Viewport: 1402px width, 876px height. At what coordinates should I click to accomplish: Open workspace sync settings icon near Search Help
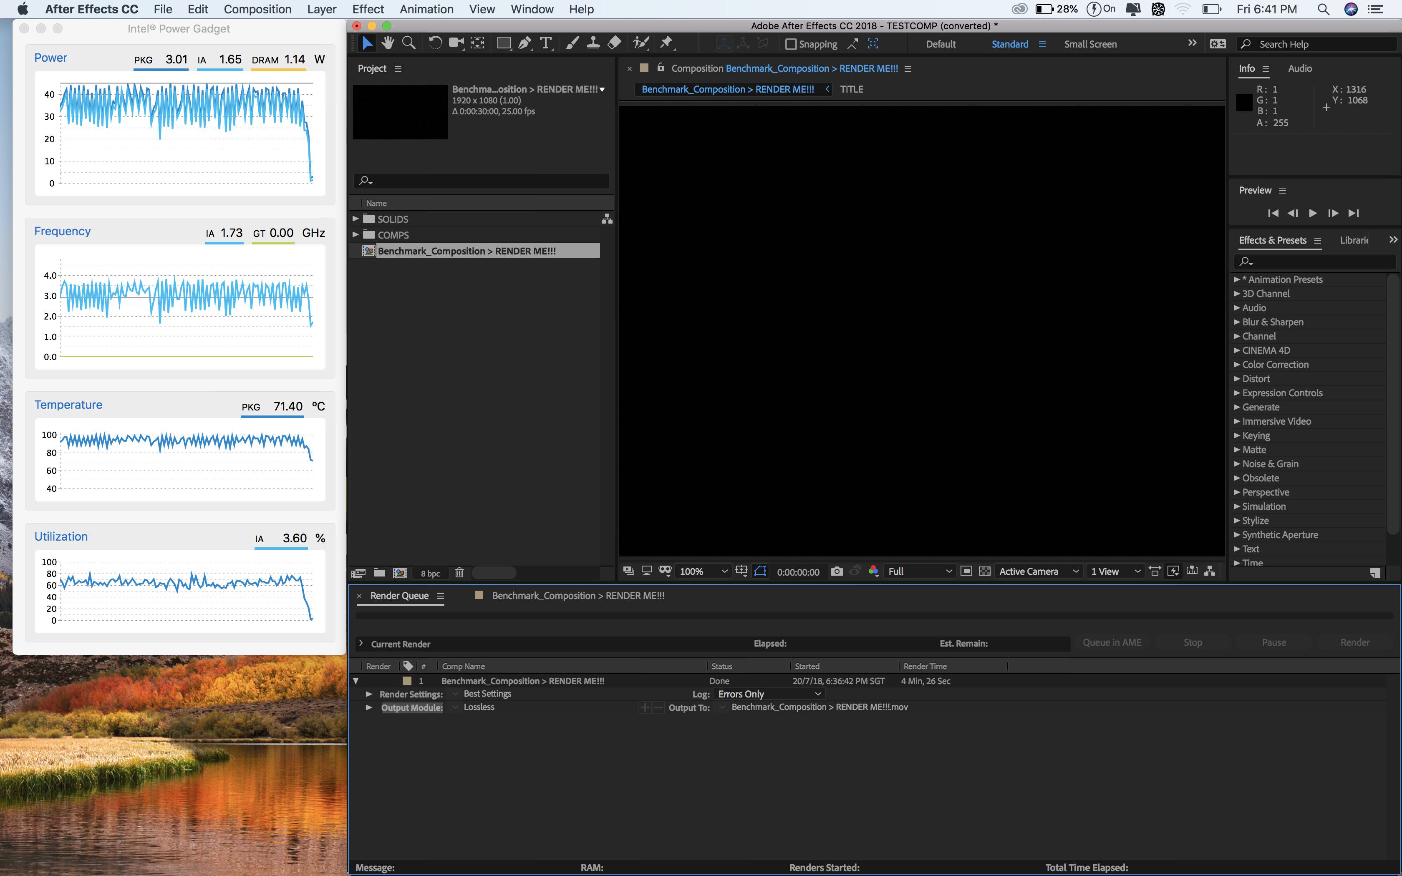point(1218,44)
